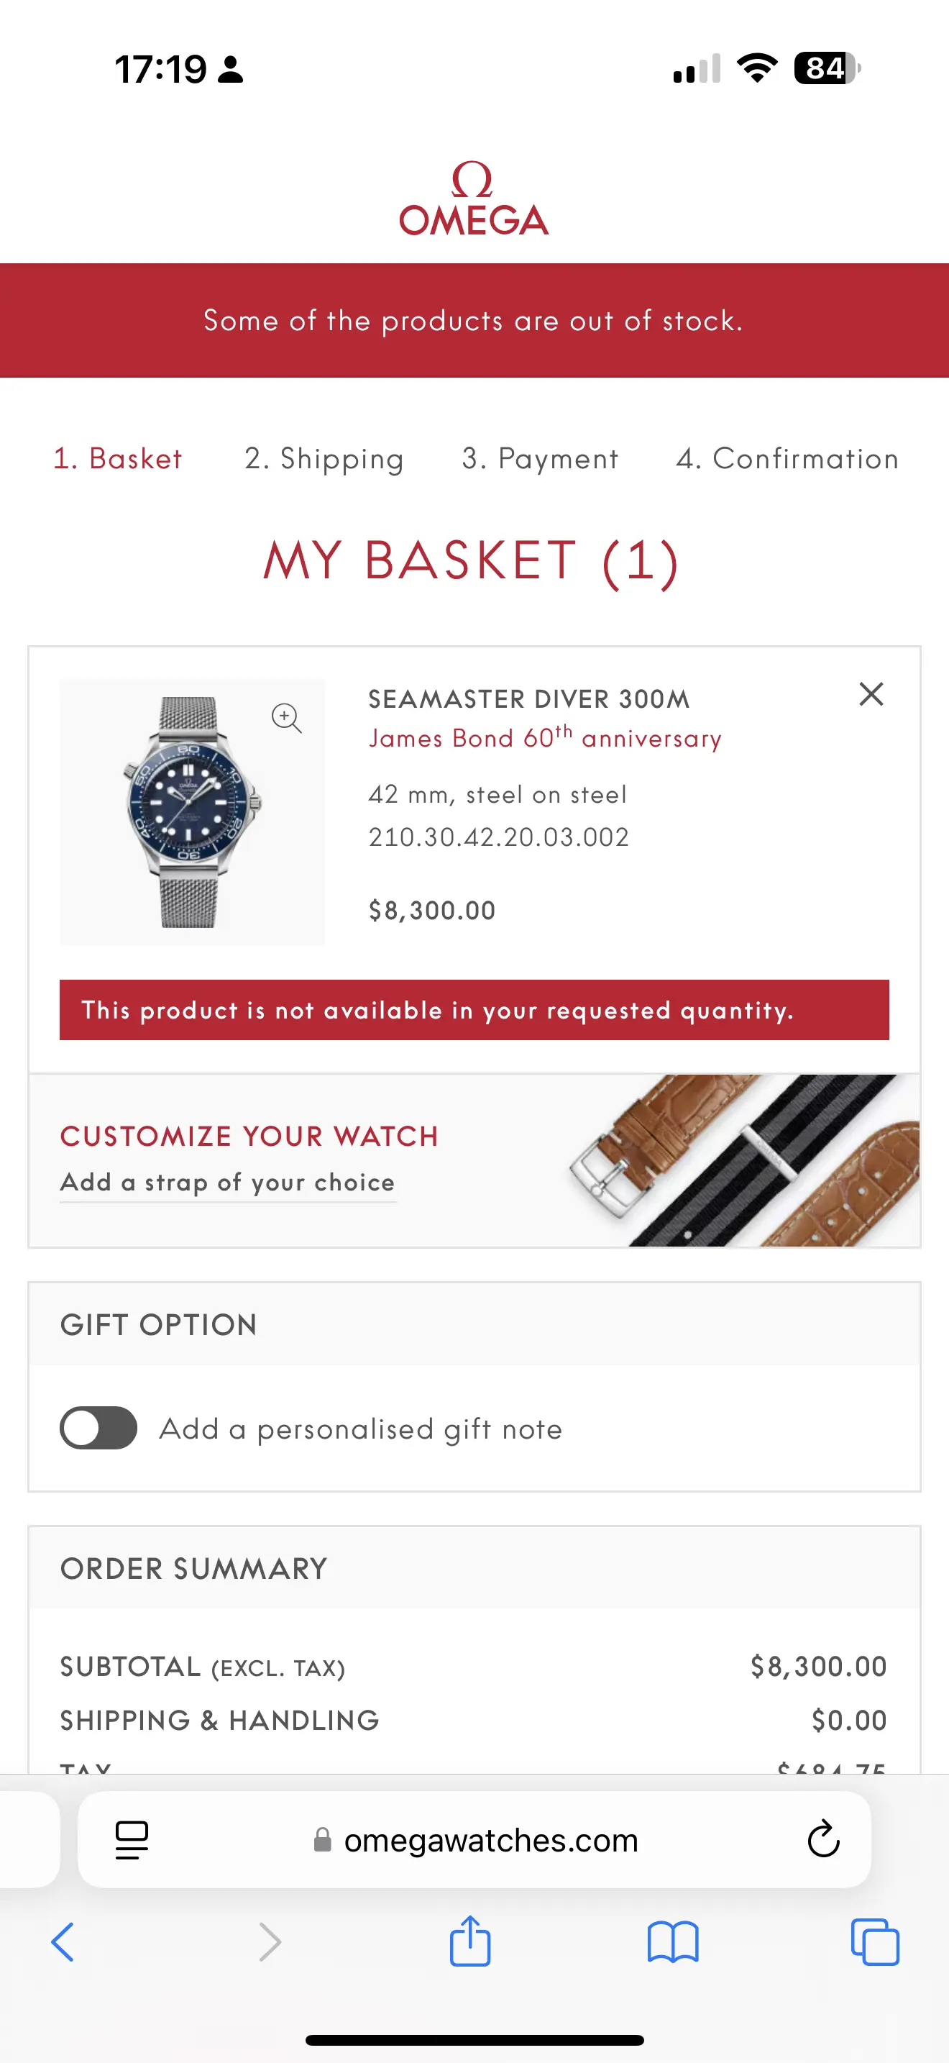Remove Seamaster from basket with X
The width and height of the screenshot is (949, 2063).
coord(871,693)
